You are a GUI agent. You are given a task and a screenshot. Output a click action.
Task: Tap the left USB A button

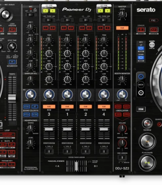pos(46,11)
